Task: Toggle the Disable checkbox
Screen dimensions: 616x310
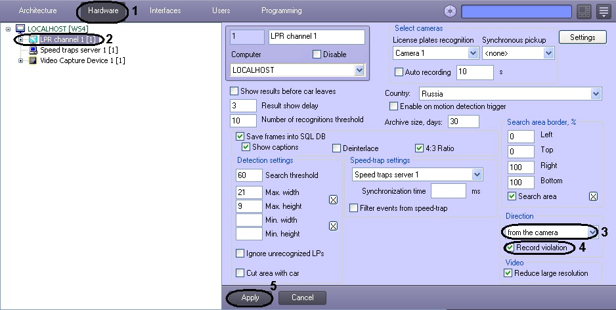Action: [x=317, y=55]
